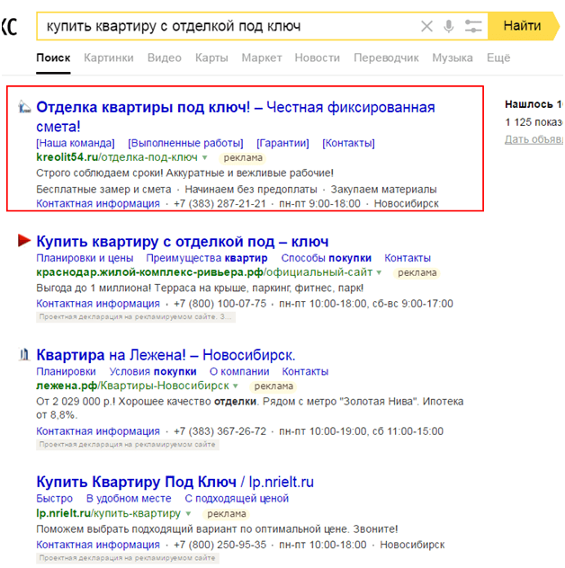Viewport: 565px width, 568px height.
Task: Open the Карты tab
Action: click(x=211, y=58)
